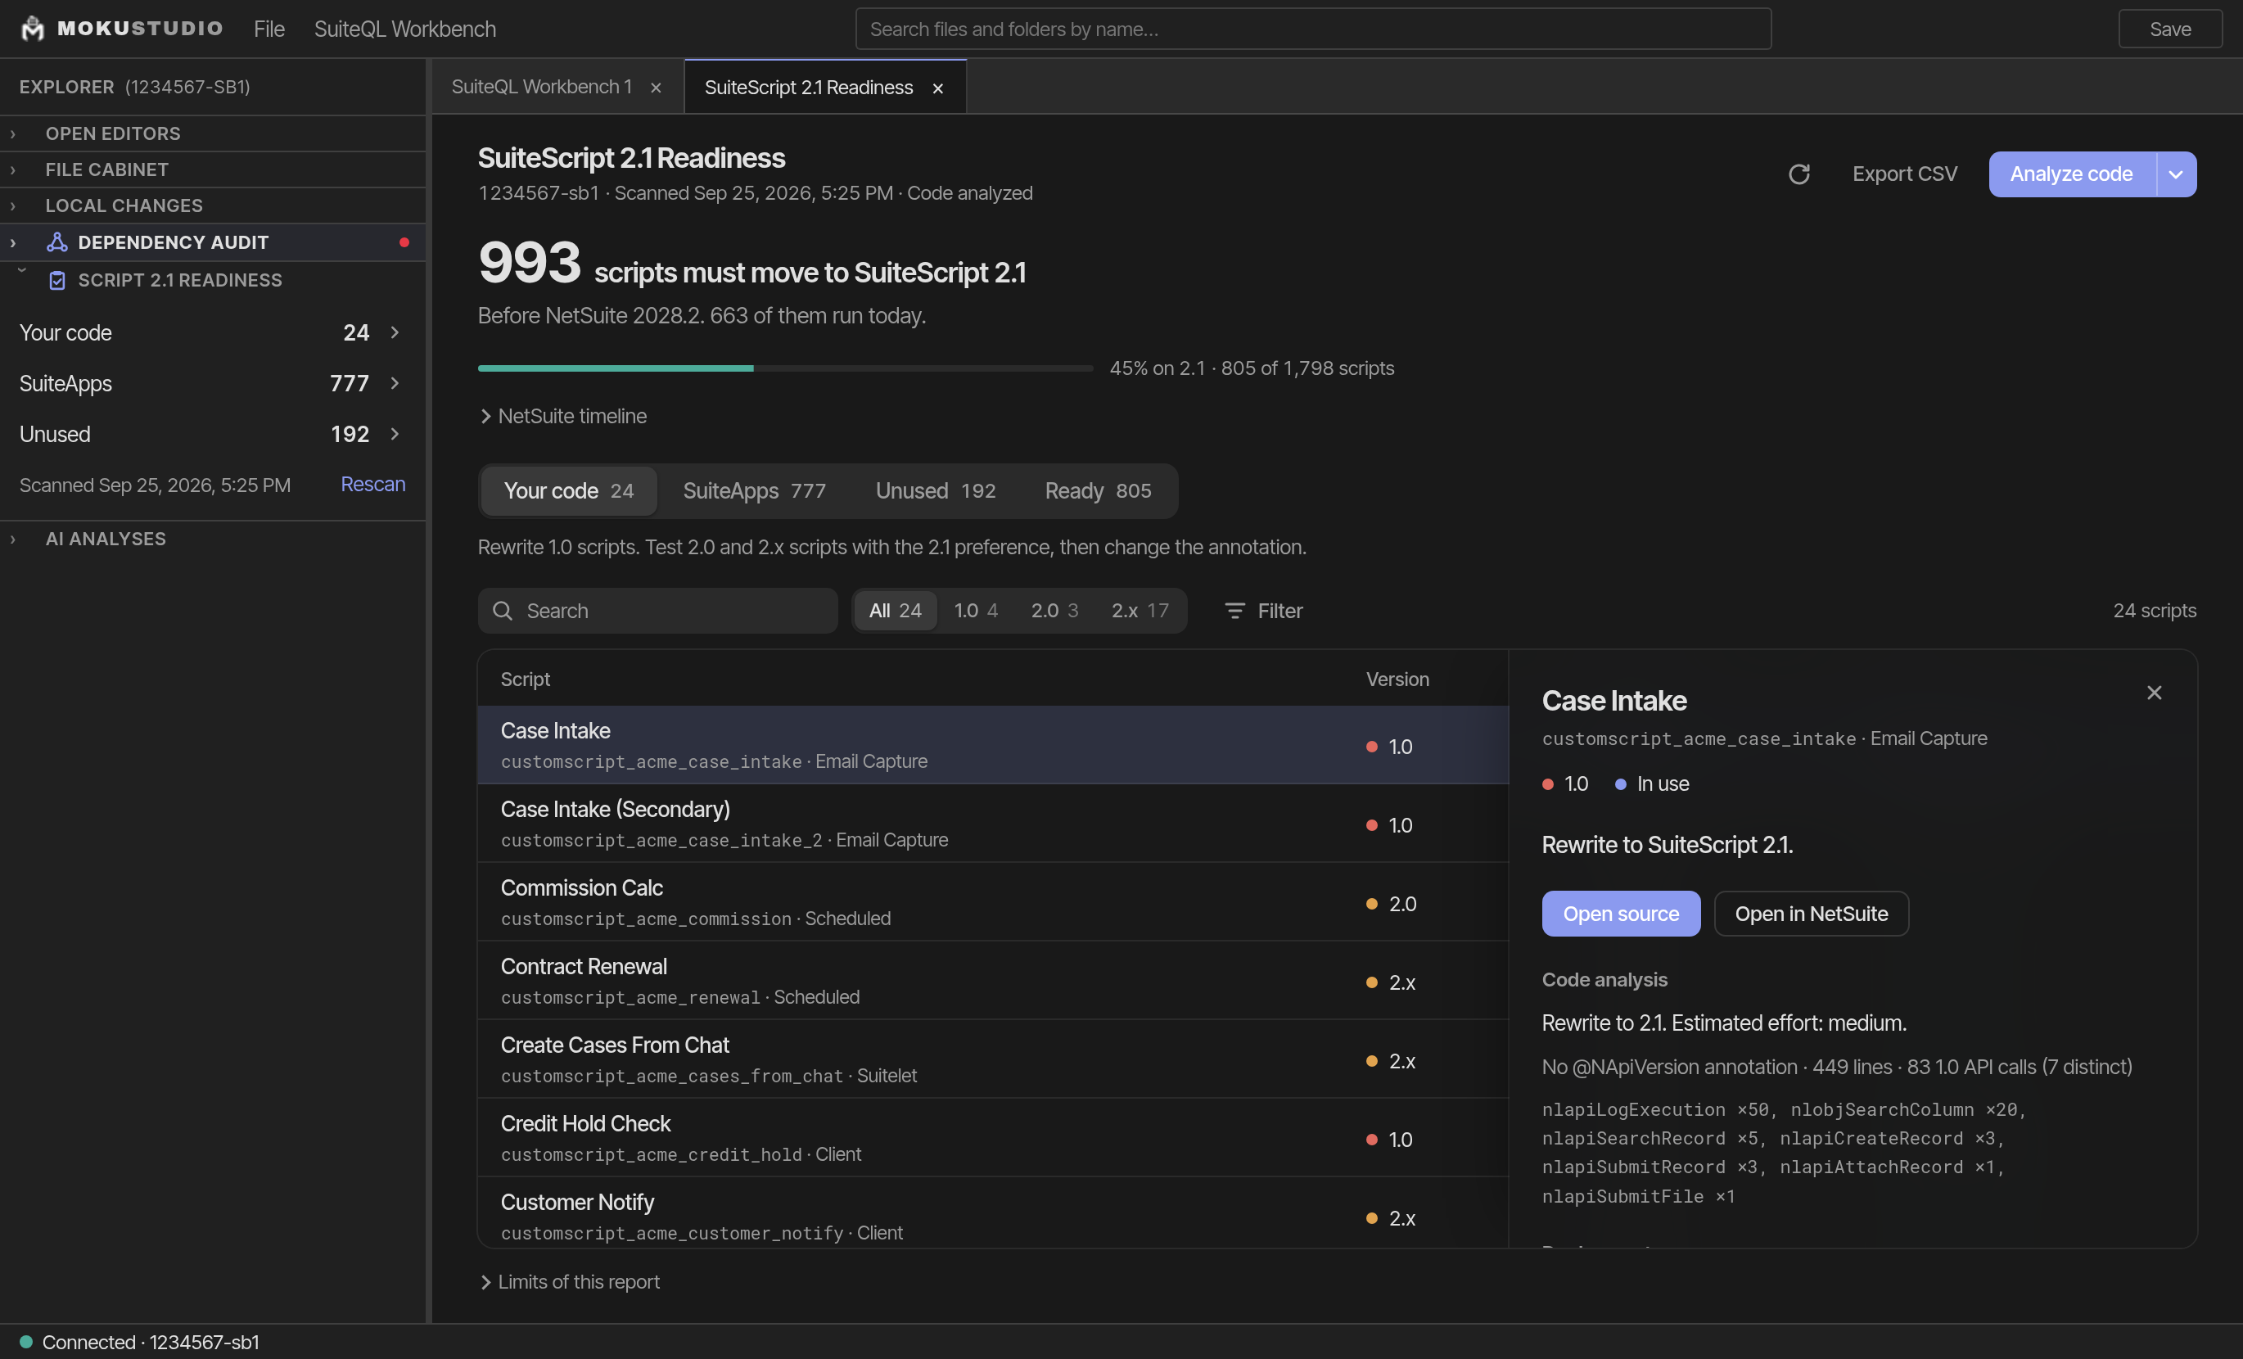Select the Ready 805 tab
Screen dimensions: 2243x1359
(1098, 491)
